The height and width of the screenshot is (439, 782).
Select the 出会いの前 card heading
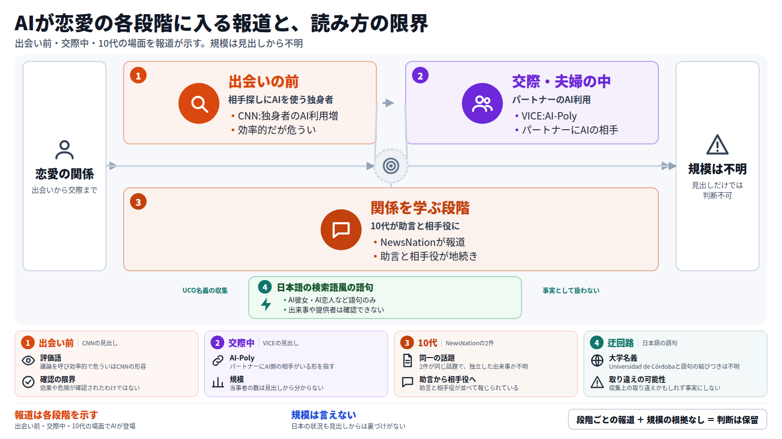[x=263, y=81]
